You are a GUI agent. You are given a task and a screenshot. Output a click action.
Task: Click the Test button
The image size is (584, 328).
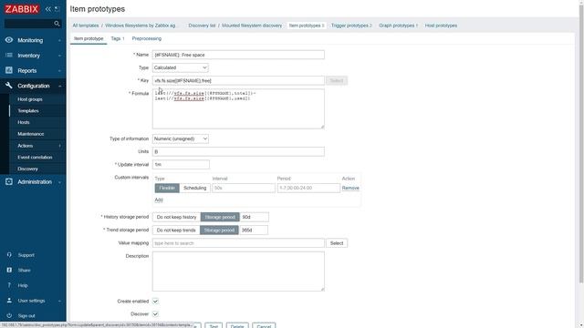tap(214, 326)
